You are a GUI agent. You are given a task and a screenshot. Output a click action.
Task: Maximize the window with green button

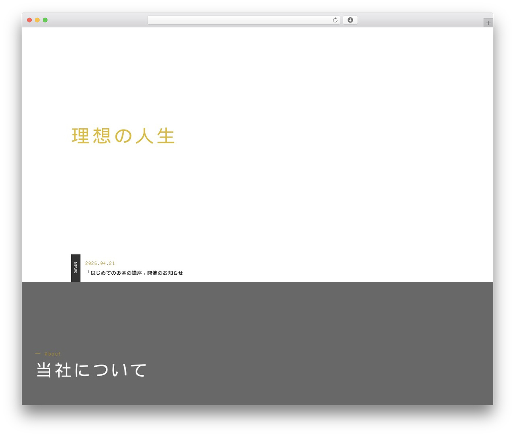pyautogui.click(x=45, y=20)
